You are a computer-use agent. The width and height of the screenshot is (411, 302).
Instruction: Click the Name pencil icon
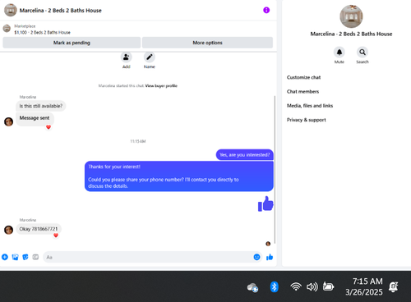(150, 57)
